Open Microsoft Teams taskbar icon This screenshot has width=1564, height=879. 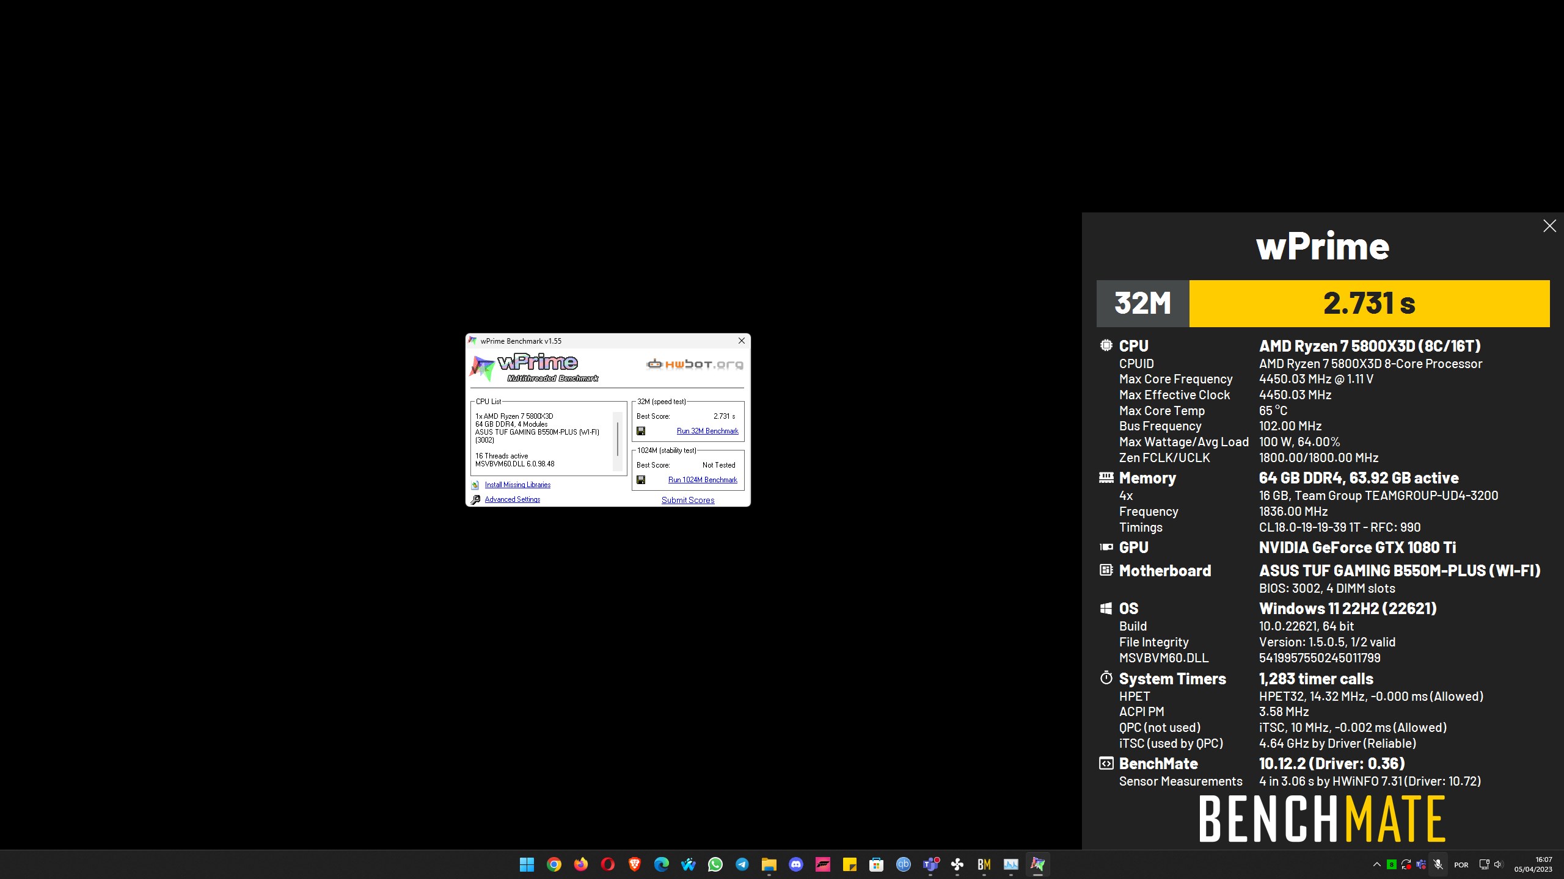click(930, 864)
